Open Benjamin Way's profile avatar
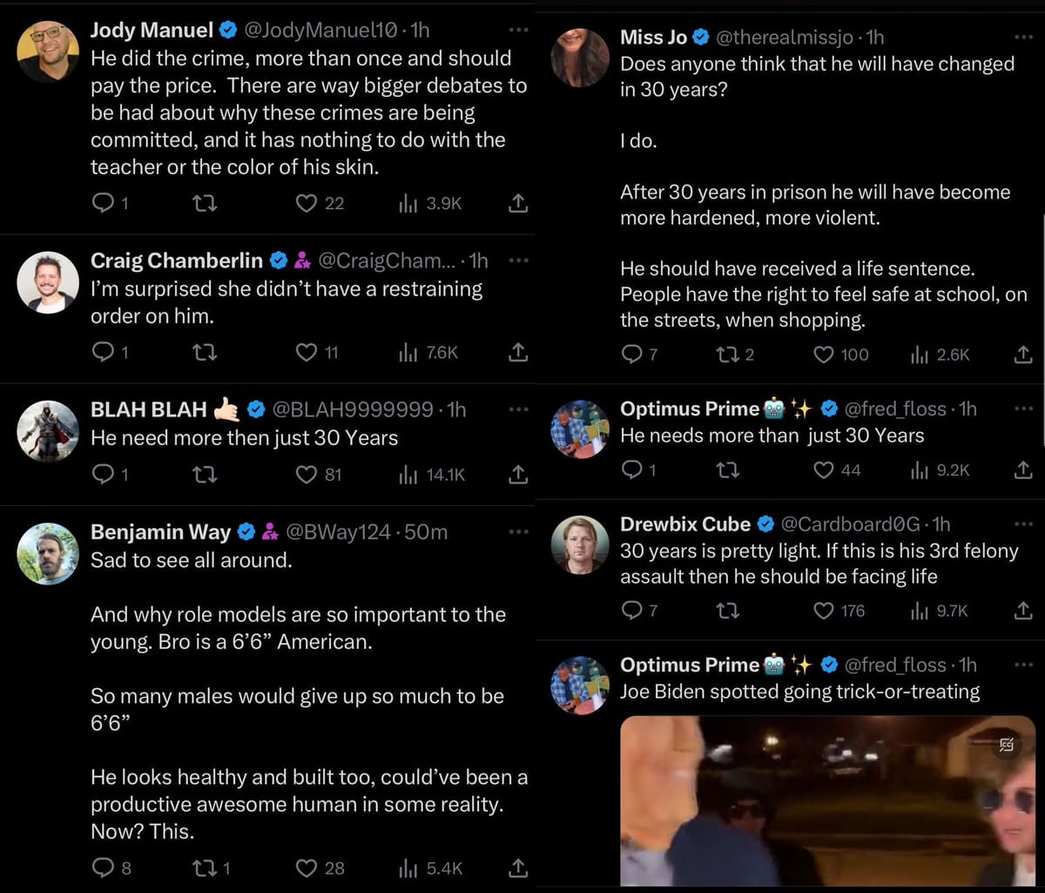1045x893 pixels. point(48,553)
